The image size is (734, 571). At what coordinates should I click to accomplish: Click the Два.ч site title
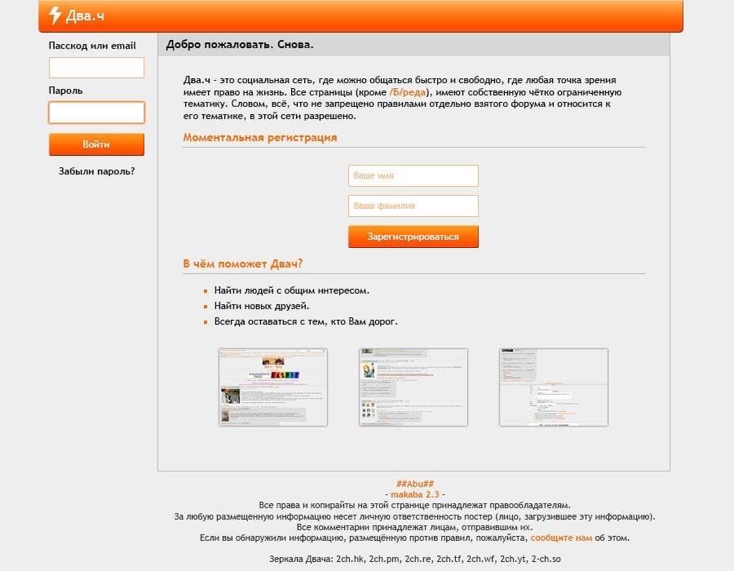click(x=85, y=16)
